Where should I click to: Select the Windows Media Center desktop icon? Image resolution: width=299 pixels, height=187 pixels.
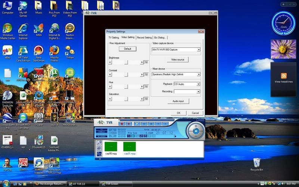point(7,31)
